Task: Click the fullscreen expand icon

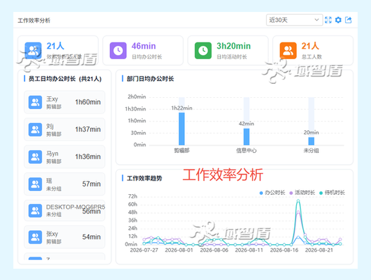Action: coord(328,20)
